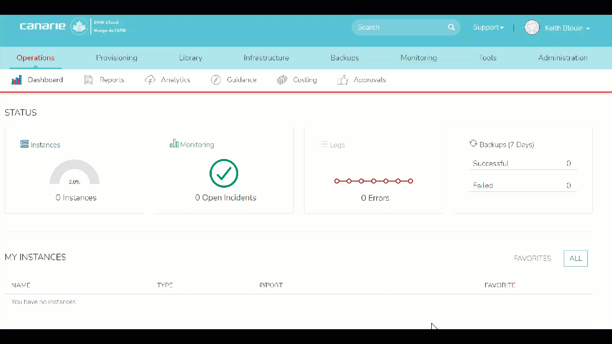Switch to the Infrastructure tab
612x344 pixels.
click(x=266, y=58)
